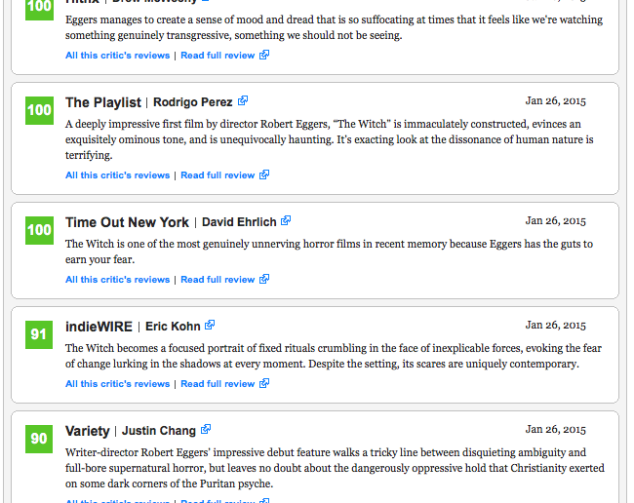Open critic Justin Chang's profile

(x=158, y=431)
